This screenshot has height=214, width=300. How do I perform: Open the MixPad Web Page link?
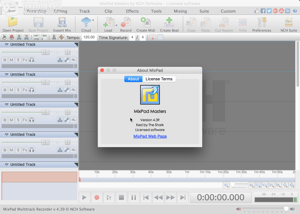pyautogui.click(x=150, y=136)
